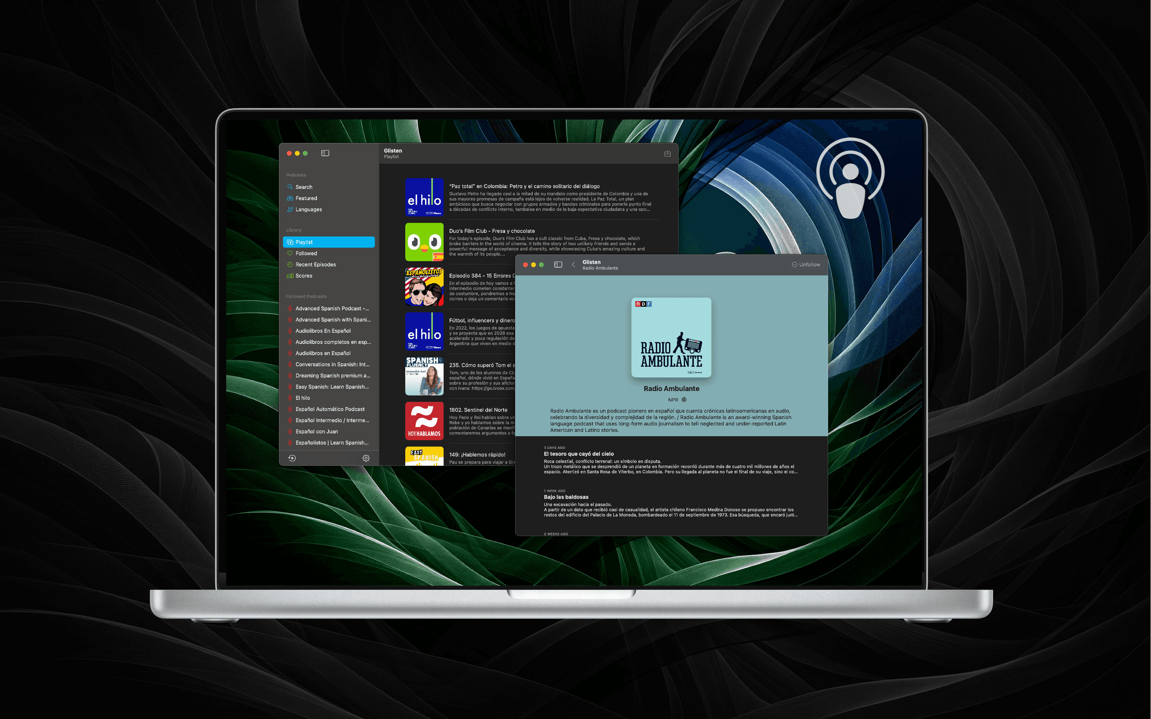Open the Featured podcasts section
Viewport: 1151px width, 719px height.
[x=306, y=198]
